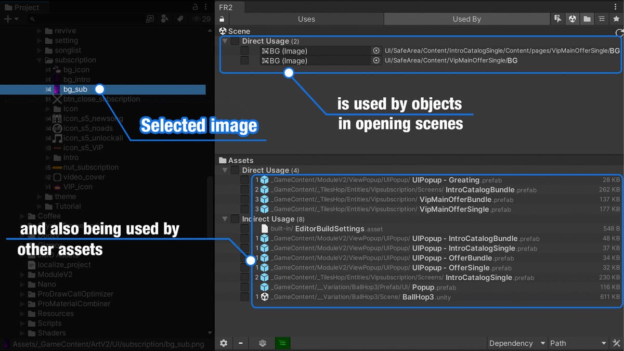Click the folder icon in FR2 toolbar

587,19
